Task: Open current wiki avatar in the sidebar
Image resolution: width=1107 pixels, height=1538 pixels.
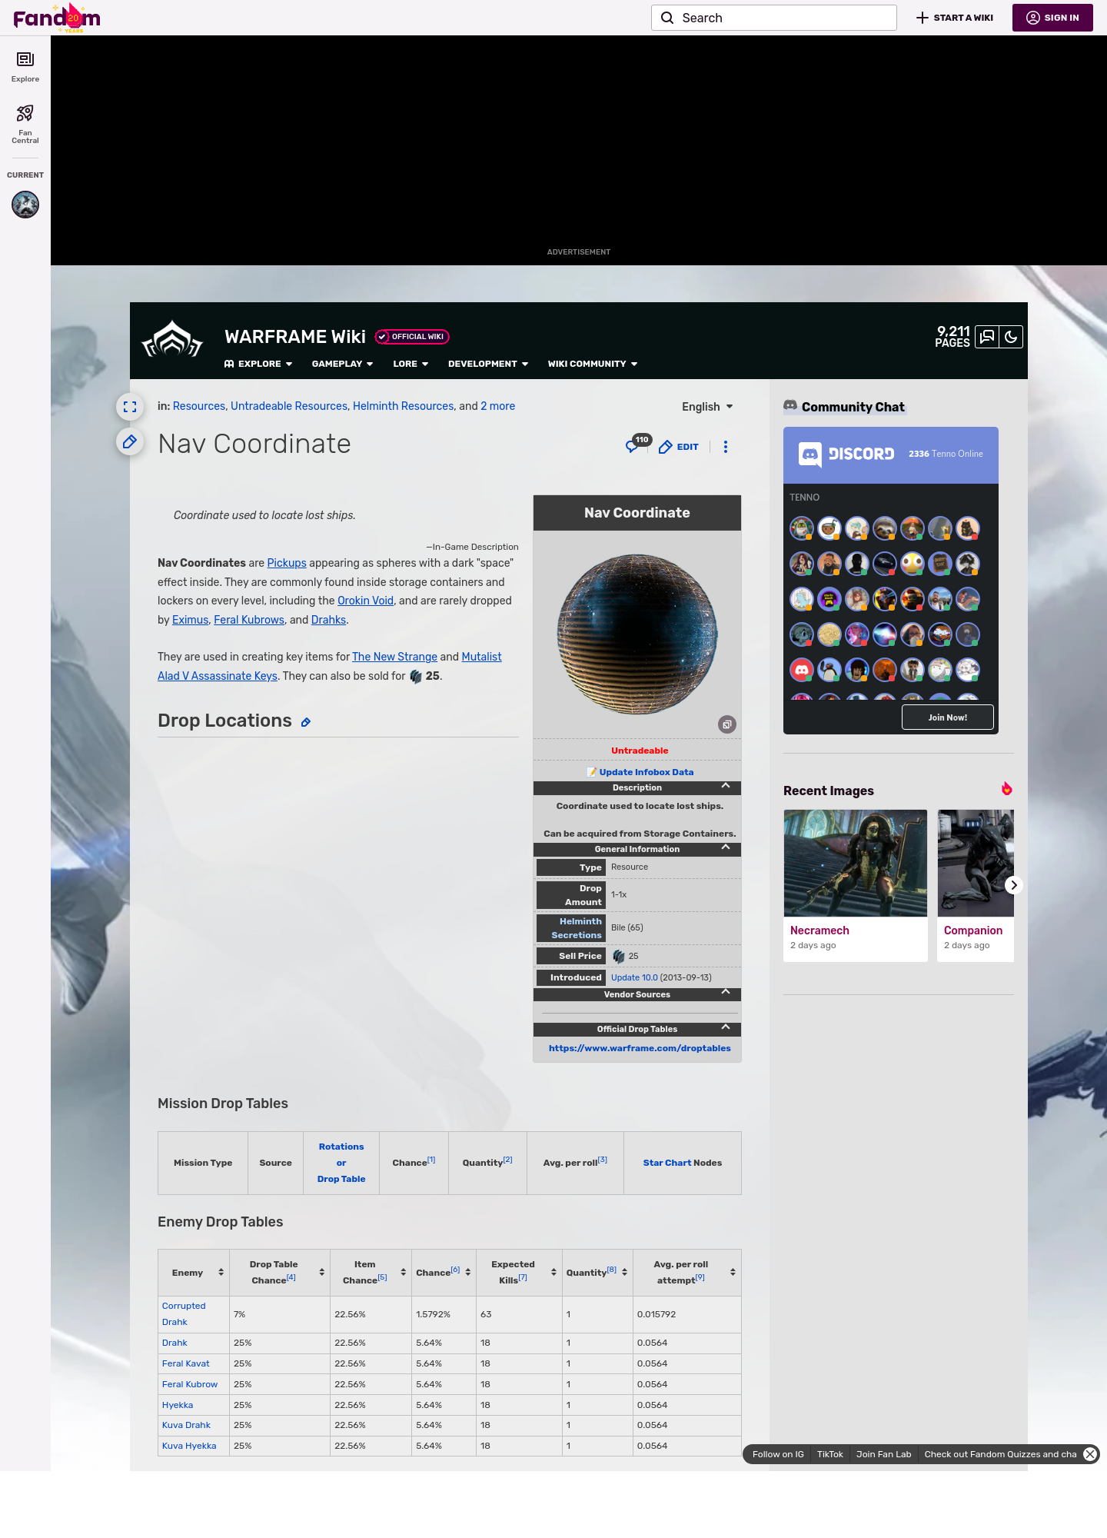Action: [25, 205]
